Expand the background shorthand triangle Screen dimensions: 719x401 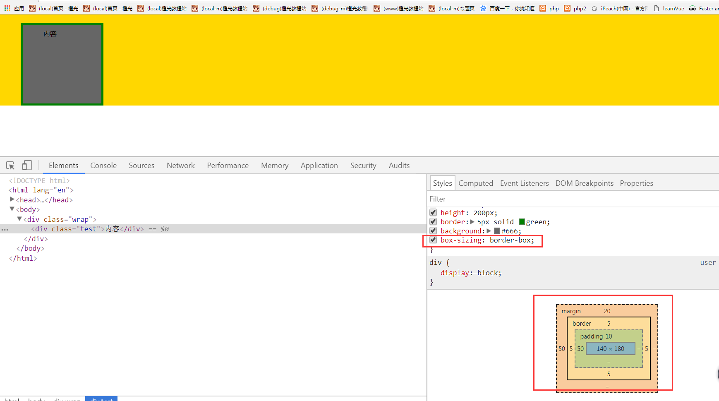click(489, 231)
